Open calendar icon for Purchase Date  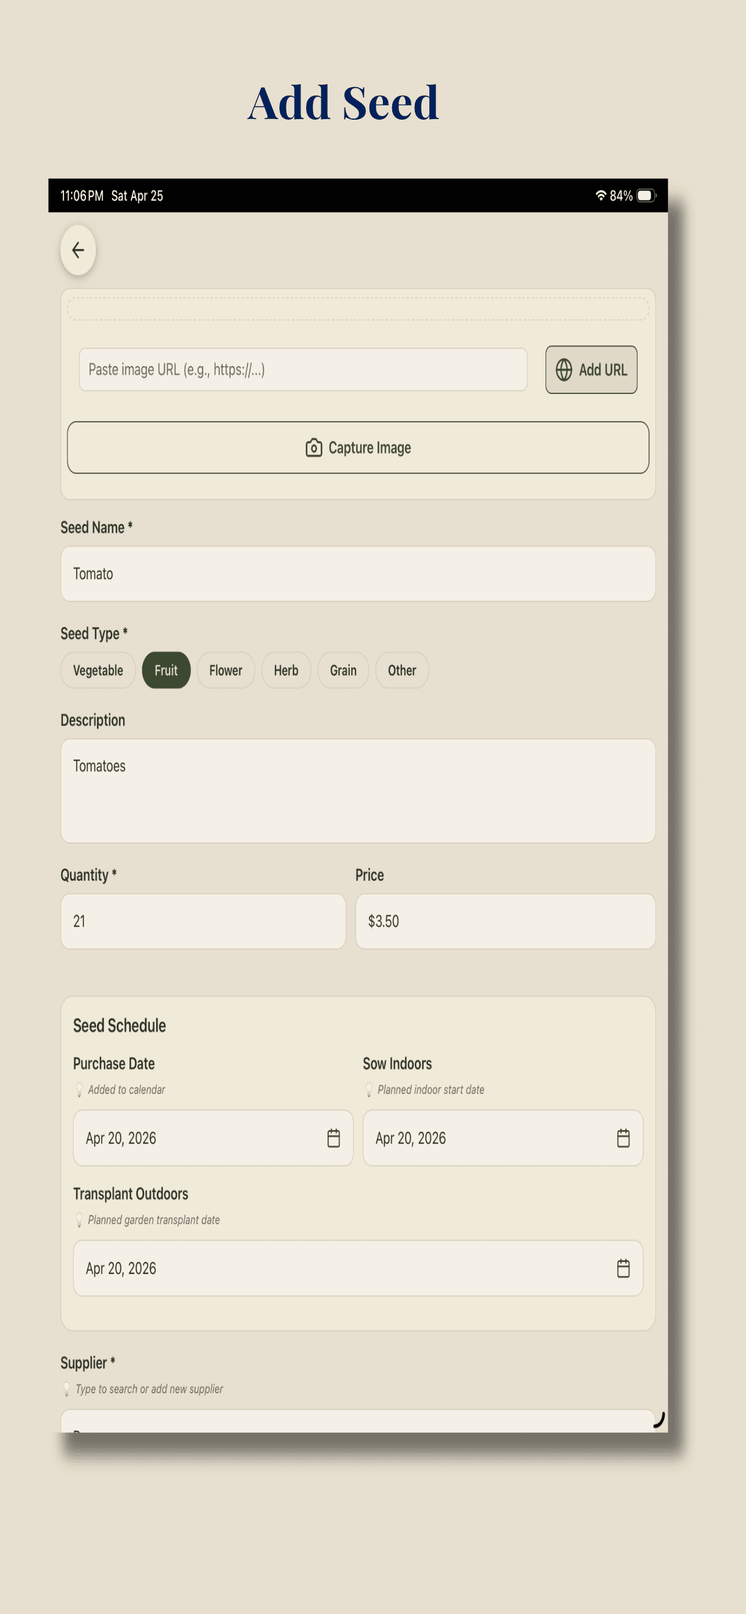tap(333, 1138)
